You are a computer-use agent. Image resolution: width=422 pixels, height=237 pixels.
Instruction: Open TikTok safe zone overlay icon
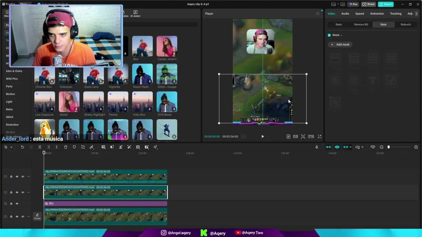(x=288, y=136)
